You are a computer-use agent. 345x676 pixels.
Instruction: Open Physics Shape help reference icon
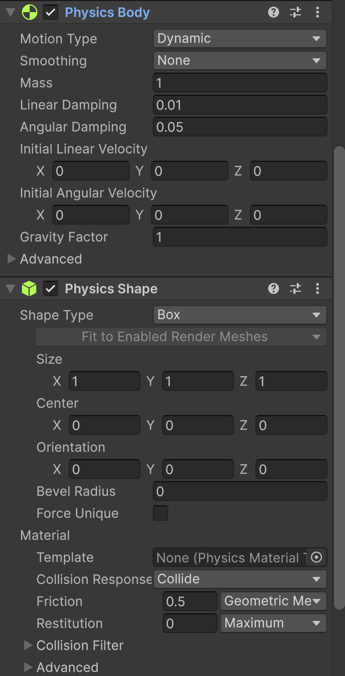tap(274, 288)
